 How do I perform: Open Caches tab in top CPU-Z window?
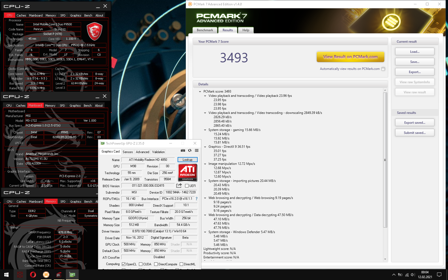point(21,15)
